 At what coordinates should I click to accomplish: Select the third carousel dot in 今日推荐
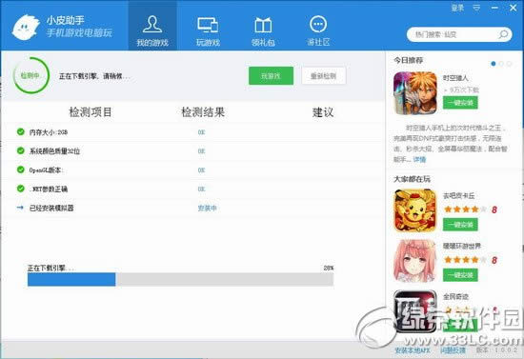pos(509,64)
